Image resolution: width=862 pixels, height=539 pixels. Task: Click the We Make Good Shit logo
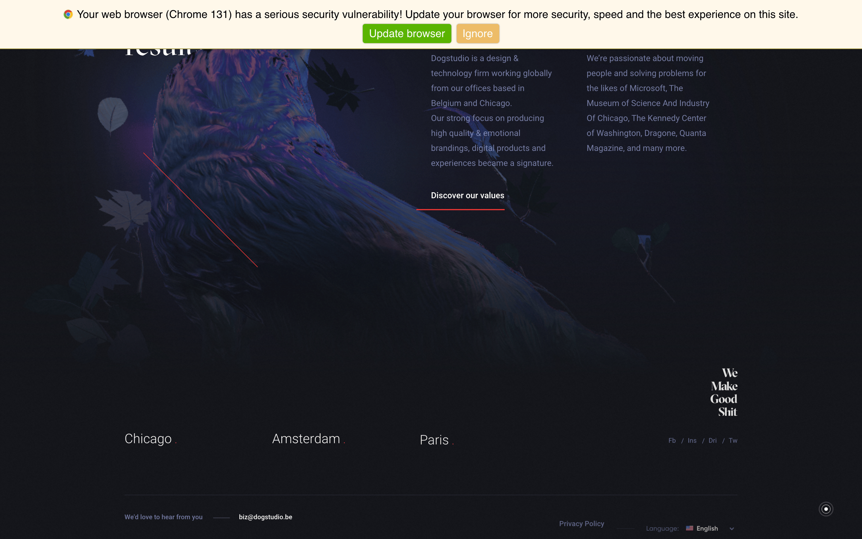tap(724, 392)
